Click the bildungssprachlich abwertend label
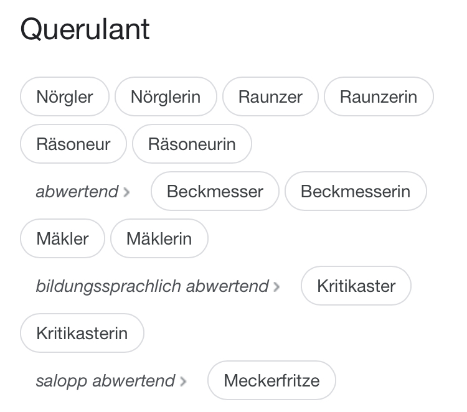Screen dimensions: 467x412 pyautogui.click(x=152, y=286)
